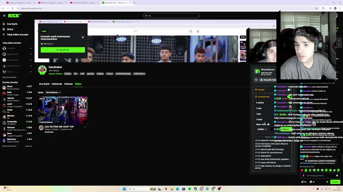Open Microsoft Edge from taskbar
The height and width of the screenshot is (192, 343).
(178, 189)
